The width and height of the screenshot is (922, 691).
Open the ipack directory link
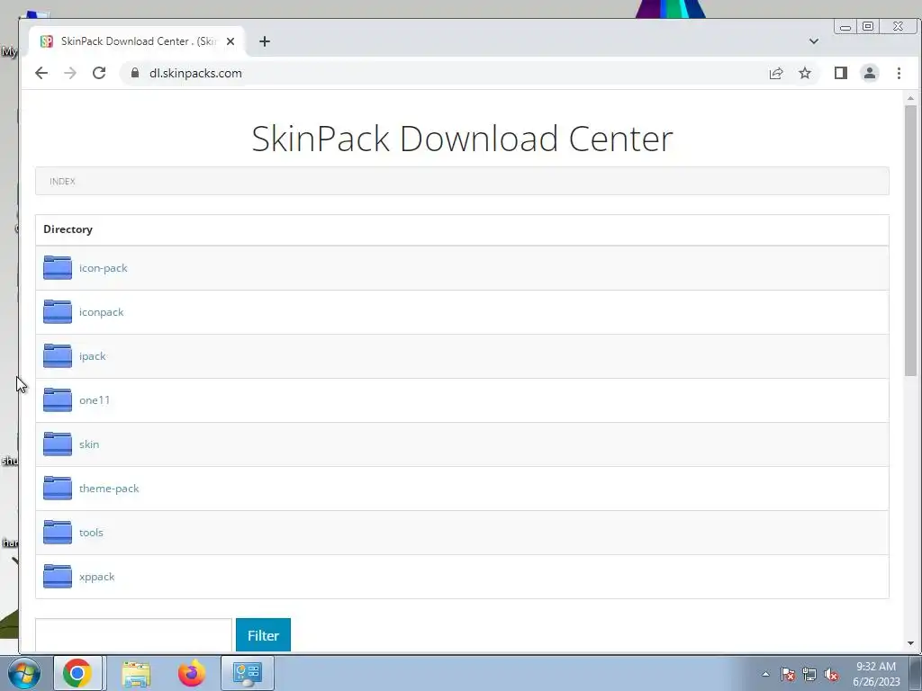[x=93, y=356]
